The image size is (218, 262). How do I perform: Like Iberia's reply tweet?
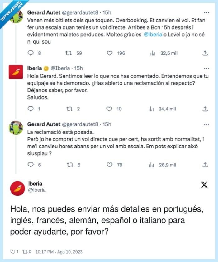tap(109, 109)
